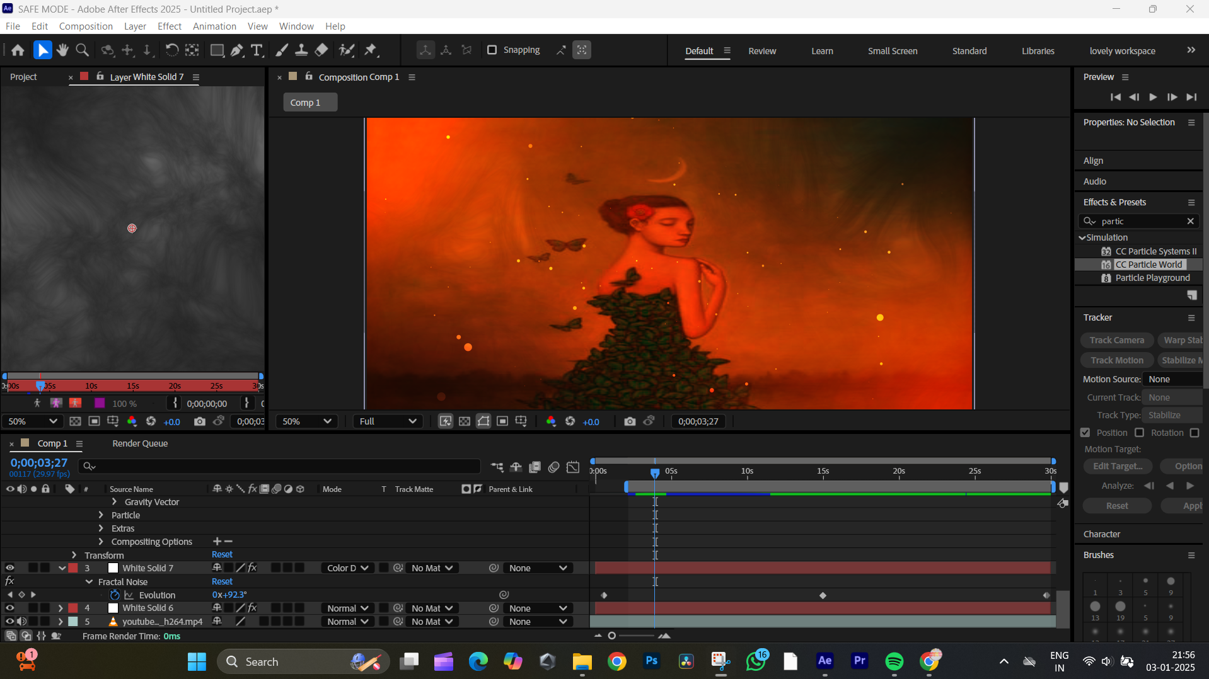The height and width of the screenshot is (679, 1209).
Task: Open the Effect menu
Action: pos(170,26)
